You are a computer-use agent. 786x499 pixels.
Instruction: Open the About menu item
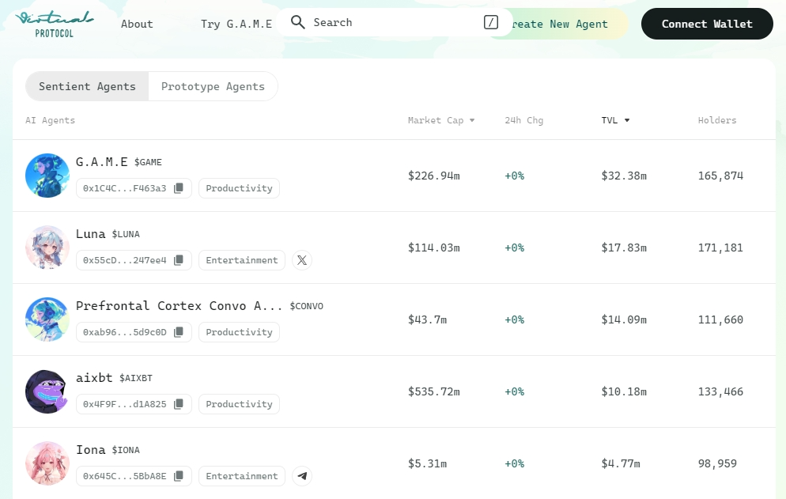(x=137, y=24)
